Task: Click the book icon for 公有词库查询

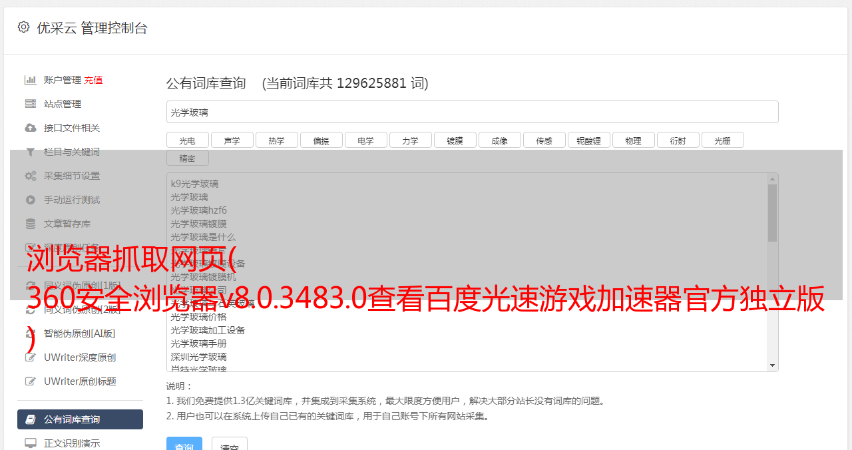Action: coord(31,419)
